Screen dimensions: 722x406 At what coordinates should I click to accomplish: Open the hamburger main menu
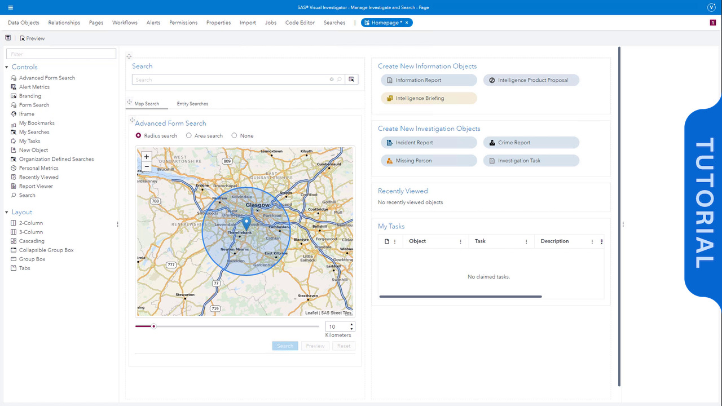pos(11,7)
